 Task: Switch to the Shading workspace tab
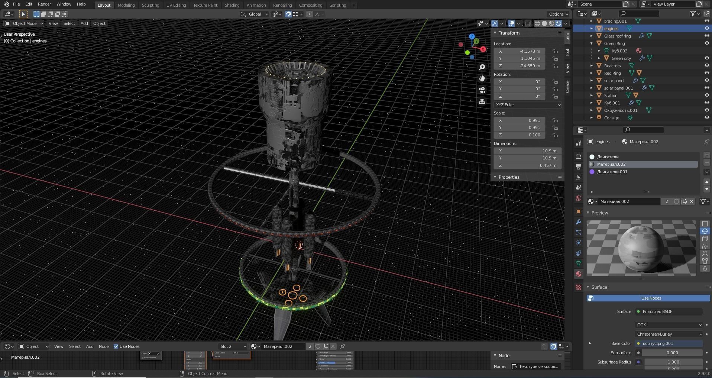(232, 5)
